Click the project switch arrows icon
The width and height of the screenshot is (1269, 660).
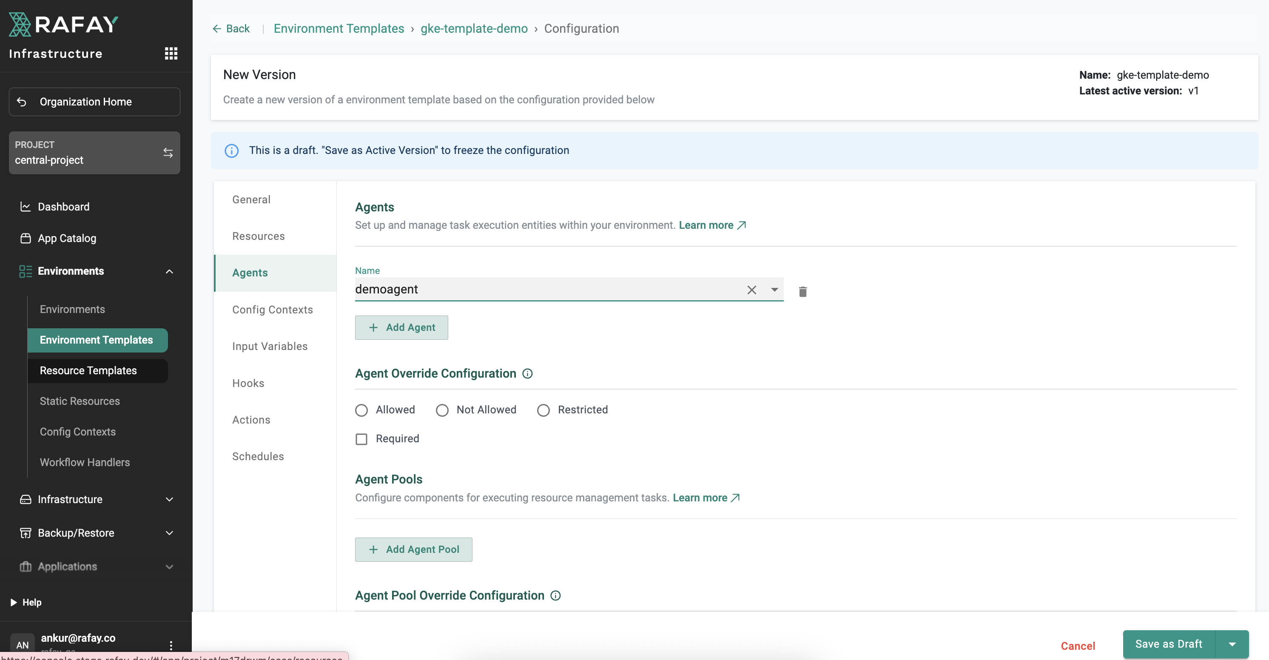tap(168, 153)
